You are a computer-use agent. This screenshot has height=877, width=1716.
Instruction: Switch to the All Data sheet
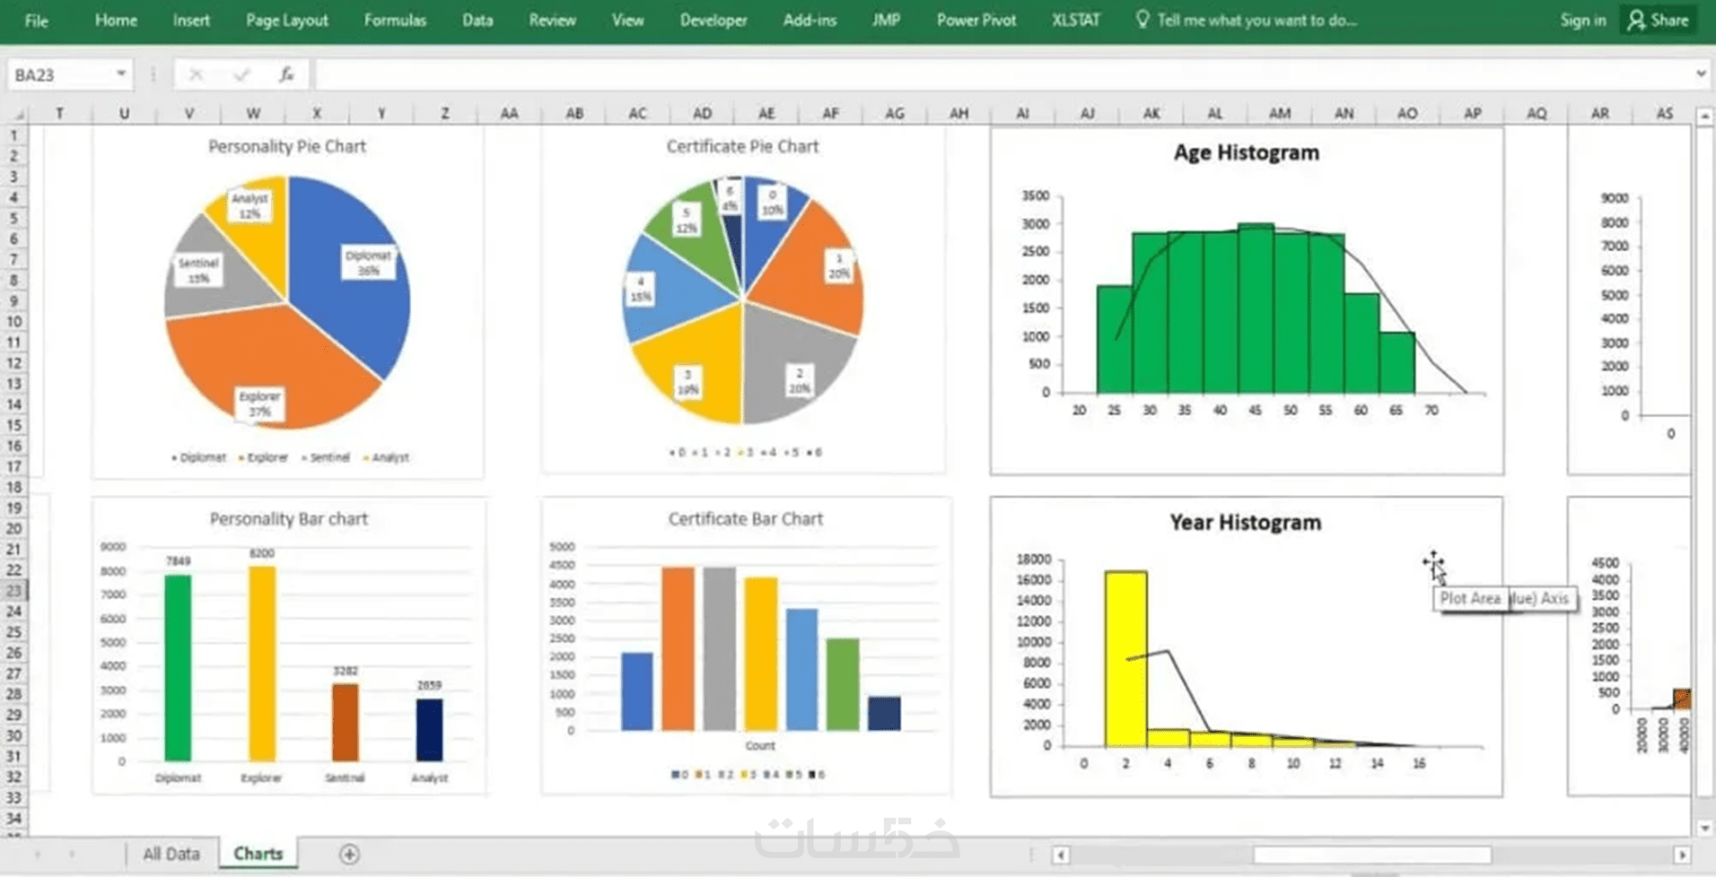tap(171, 854)
